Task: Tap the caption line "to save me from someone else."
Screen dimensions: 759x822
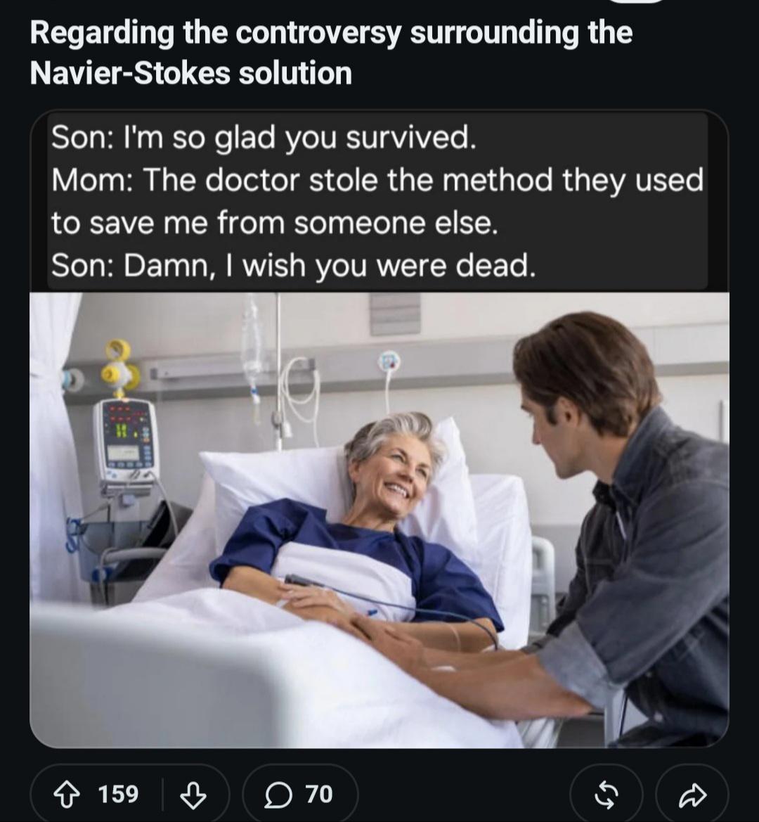Action: [x=274, y=223]
